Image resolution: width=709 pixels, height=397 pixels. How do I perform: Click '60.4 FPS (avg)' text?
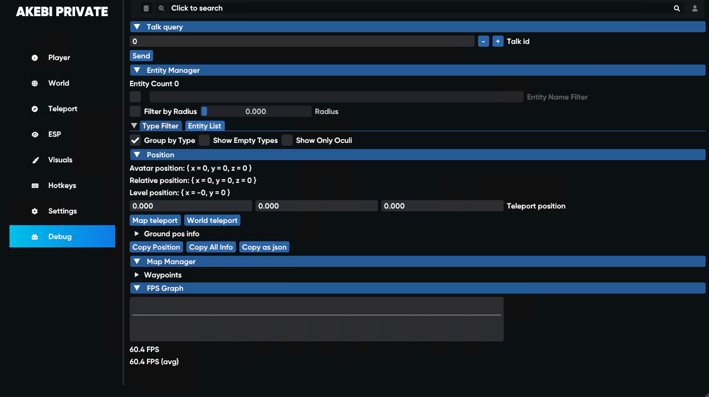point(154,361)
